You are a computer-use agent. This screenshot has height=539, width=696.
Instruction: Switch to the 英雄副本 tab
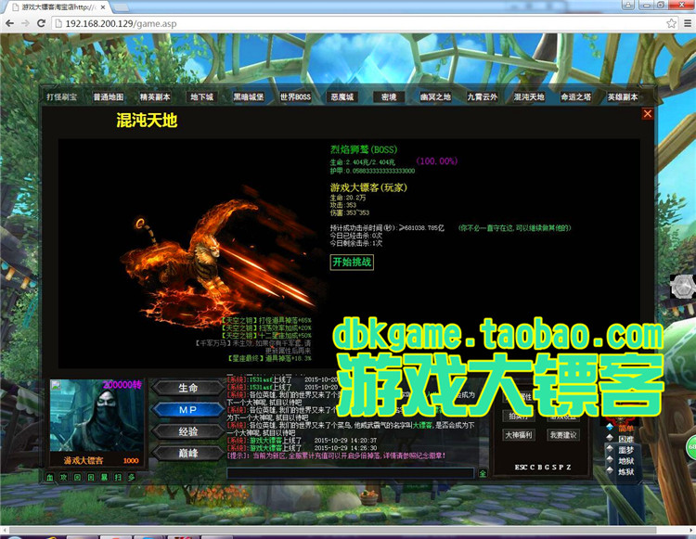623,96
